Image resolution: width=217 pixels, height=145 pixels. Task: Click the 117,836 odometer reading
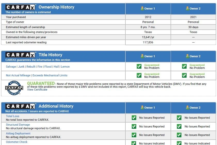(148, 42)
